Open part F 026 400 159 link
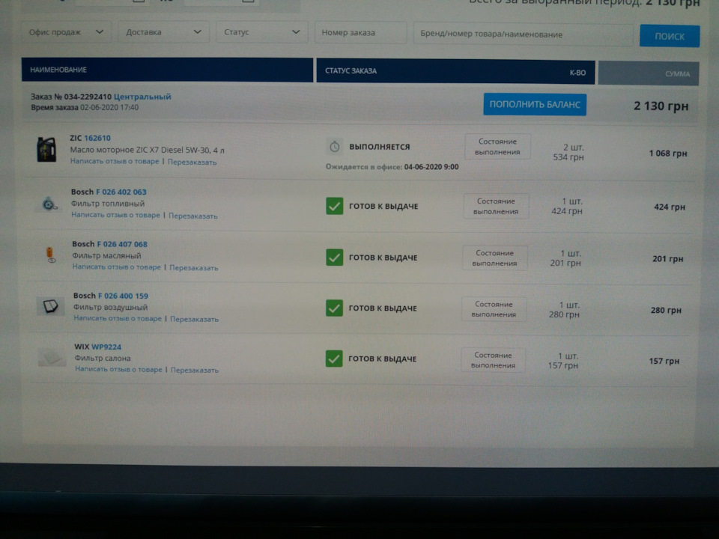 tap(123, 296)
